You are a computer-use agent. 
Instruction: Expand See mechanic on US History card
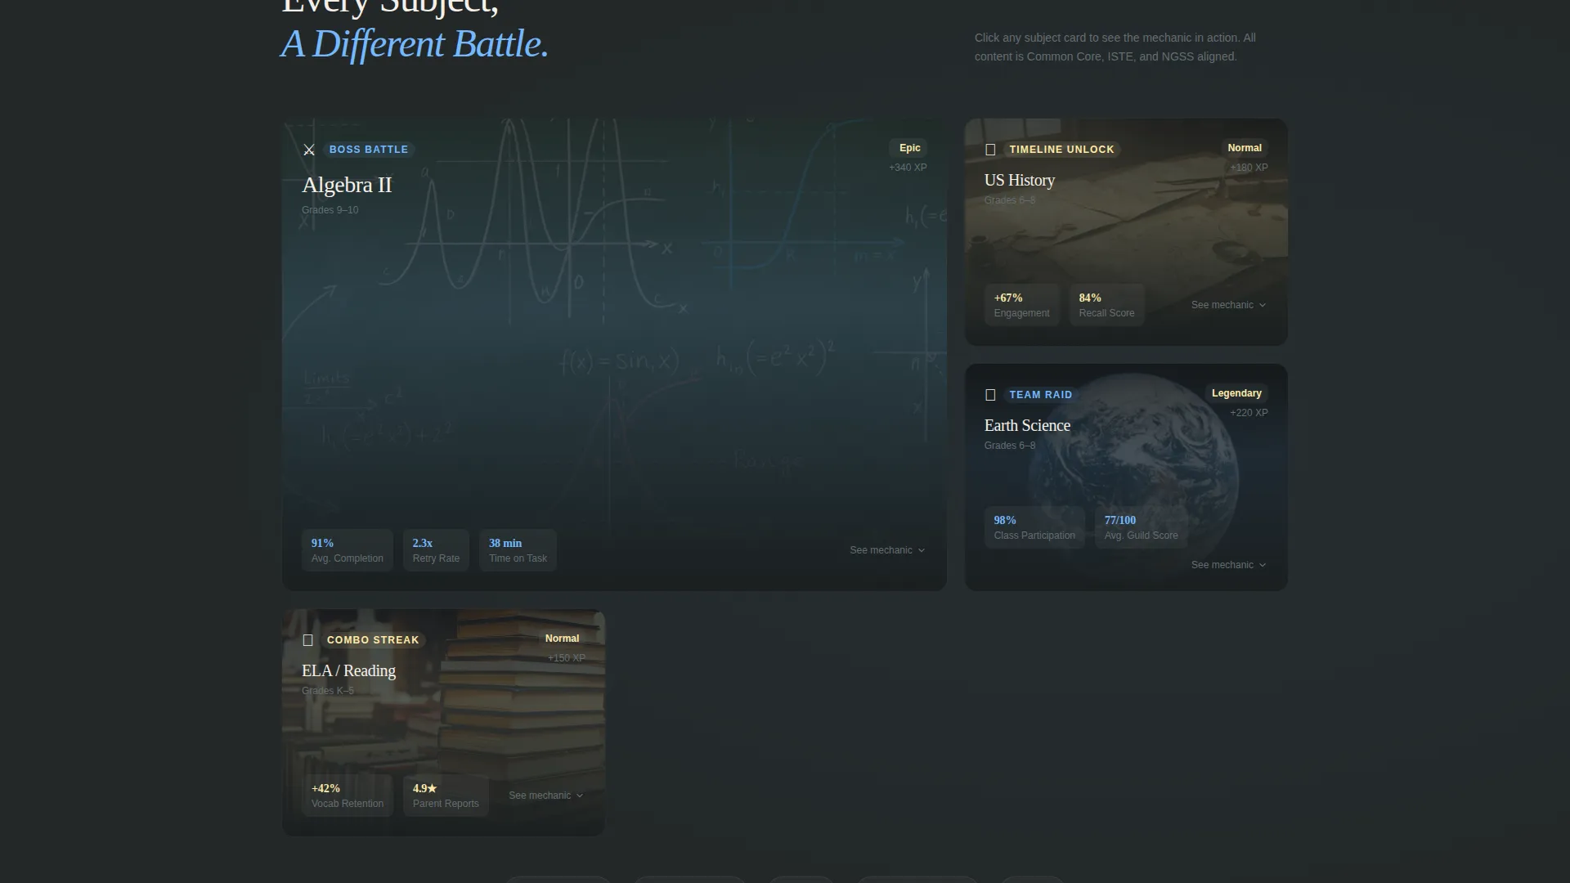point(1229,305)
